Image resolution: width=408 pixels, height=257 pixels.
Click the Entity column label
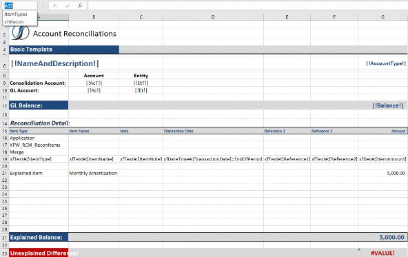(141, 76)
